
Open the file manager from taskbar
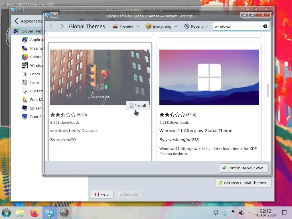[20, 213]
